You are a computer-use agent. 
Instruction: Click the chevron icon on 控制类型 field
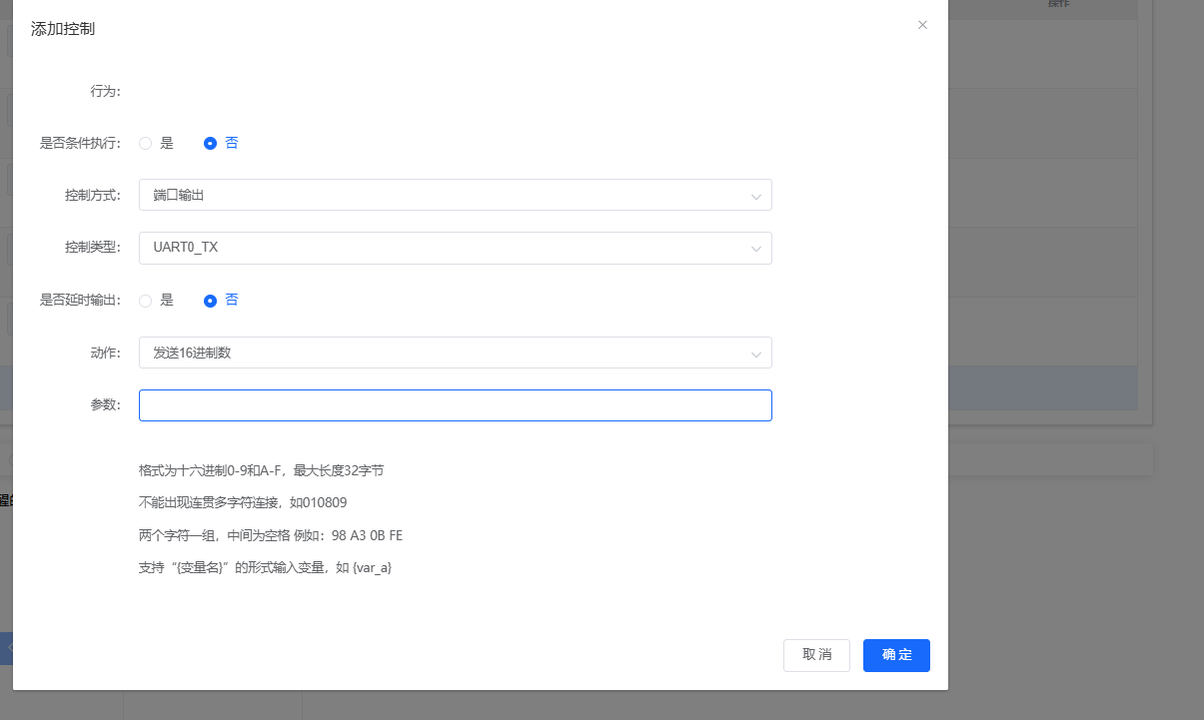click(x=756, y=248)
